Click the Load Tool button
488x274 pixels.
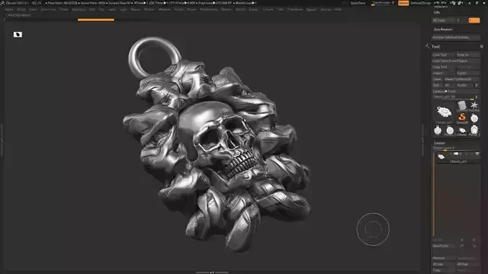pyautogui.click(x=443, y=55)
